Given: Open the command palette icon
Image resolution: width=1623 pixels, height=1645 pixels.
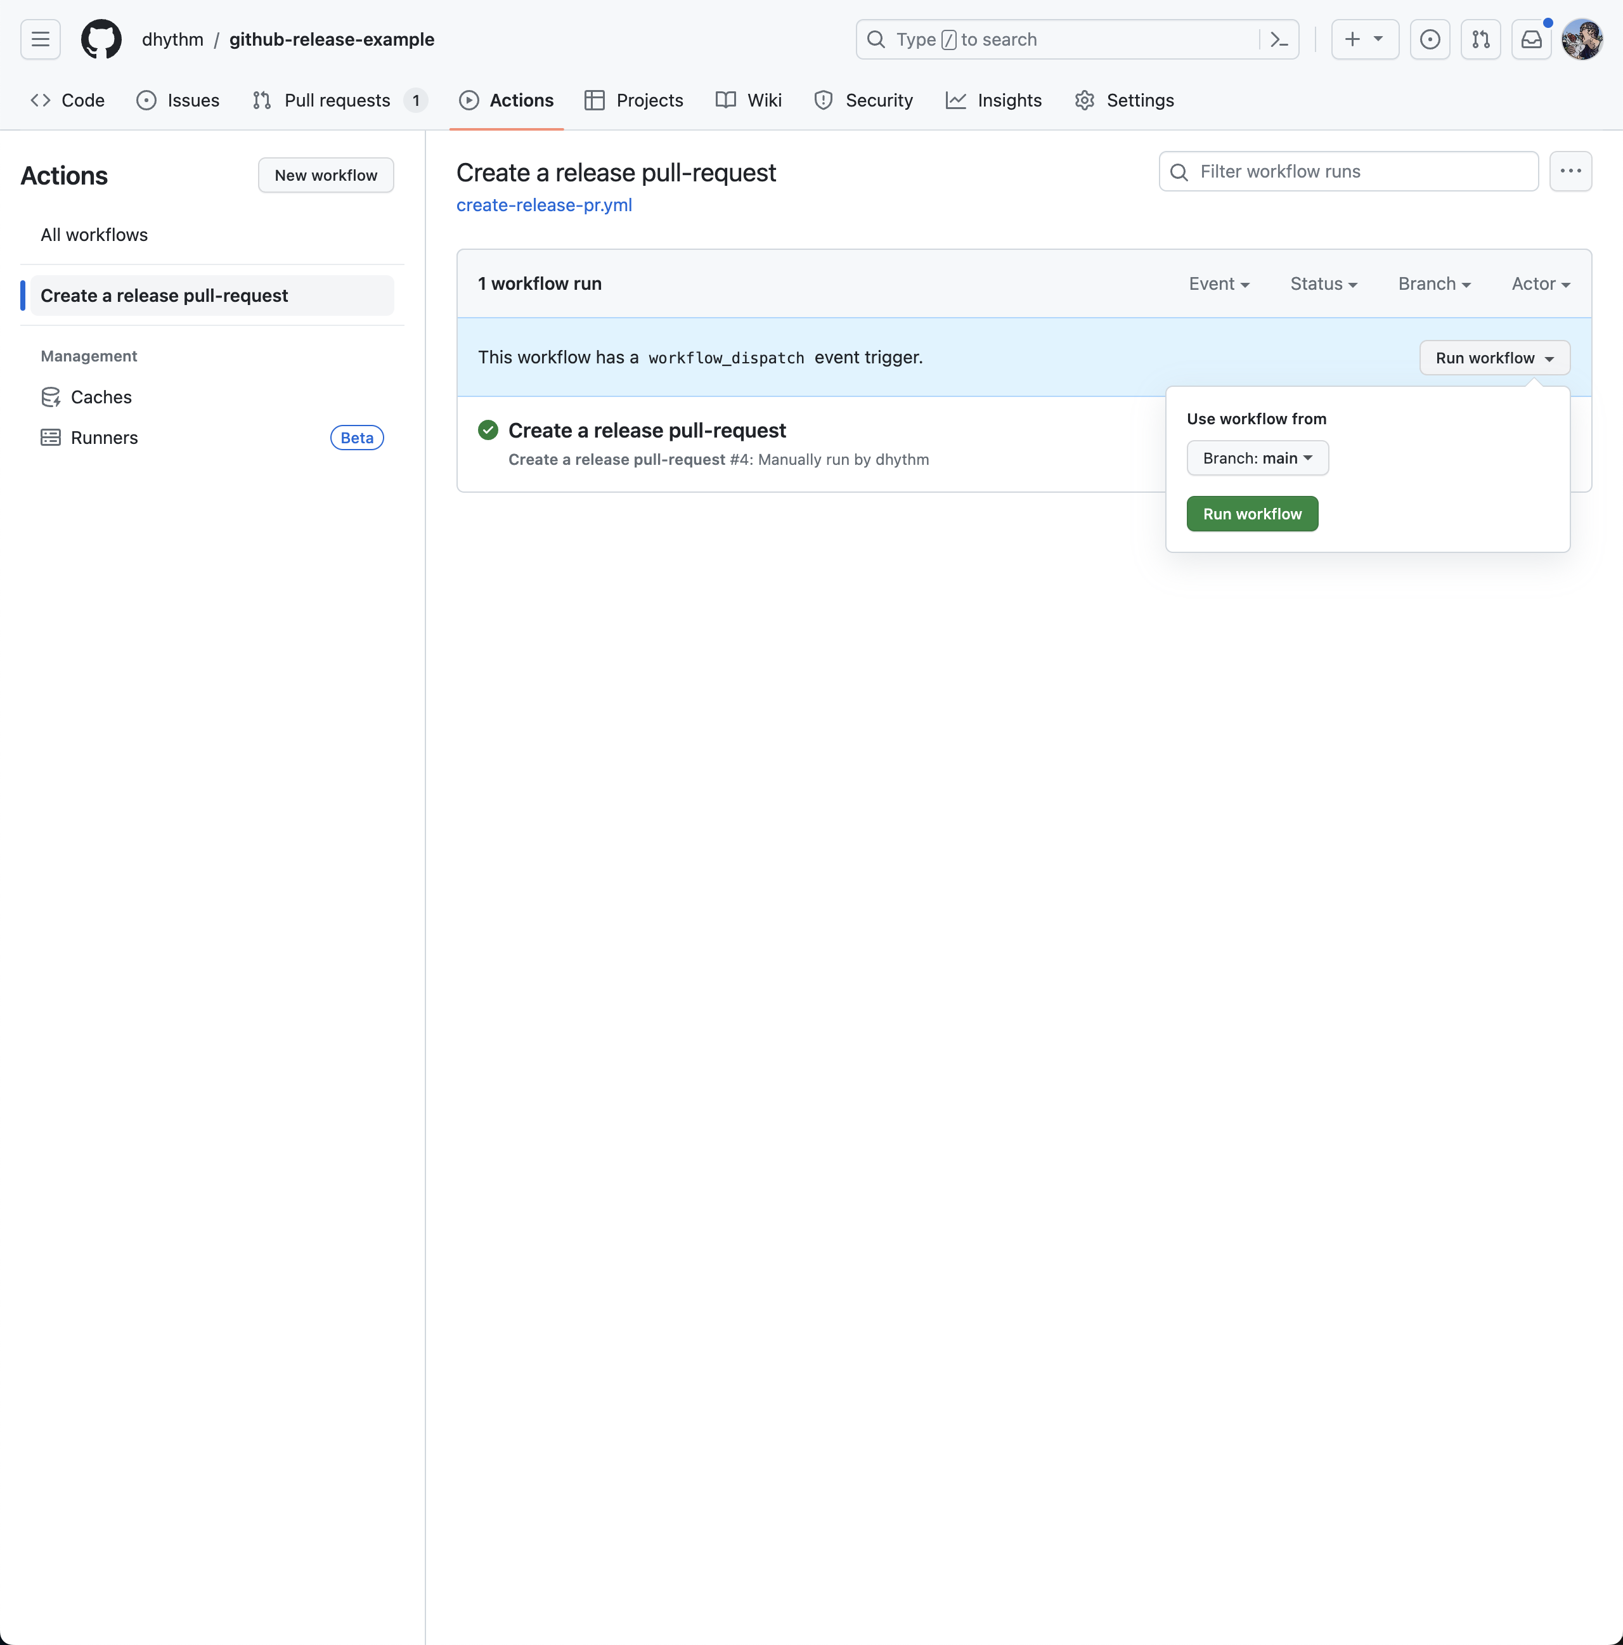Looking at the screenshot, I should [x=1278, y=39].
